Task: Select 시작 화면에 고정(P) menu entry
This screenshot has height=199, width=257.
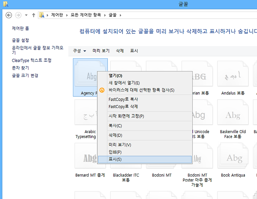Action: point(145,116)
